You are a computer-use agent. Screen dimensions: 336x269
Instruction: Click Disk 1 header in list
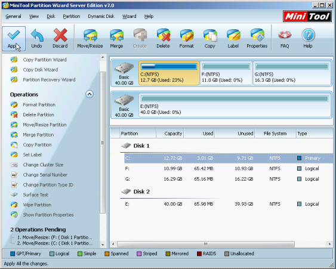coord(135,146)
